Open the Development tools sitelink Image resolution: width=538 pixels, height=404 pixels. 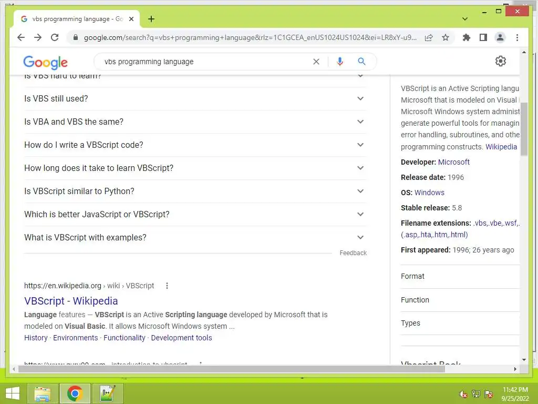coord(181,338)
